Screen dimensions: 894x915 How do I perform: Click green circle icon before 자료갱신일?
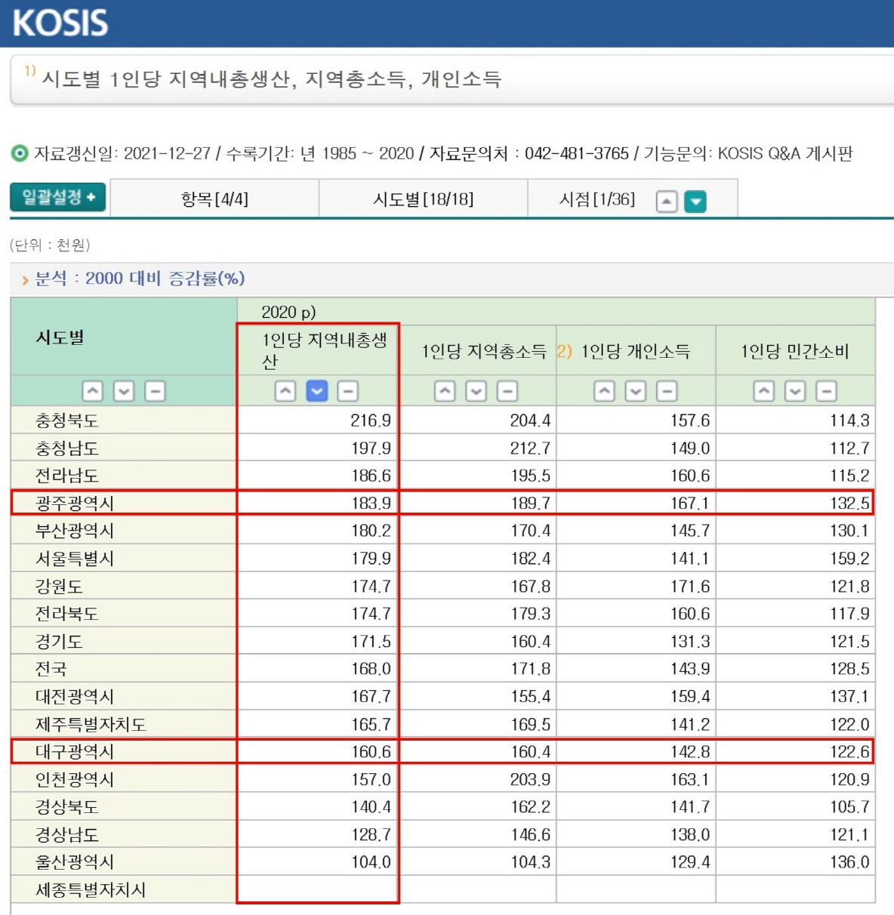[20, 153]
